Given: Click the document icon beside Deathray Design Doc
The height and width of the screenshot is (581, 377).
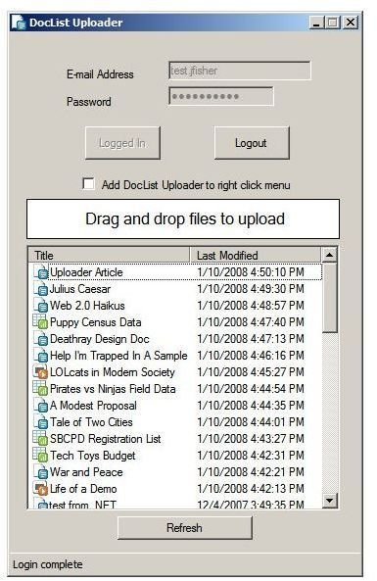Looking at the screenshot, I should pos(41,339).
